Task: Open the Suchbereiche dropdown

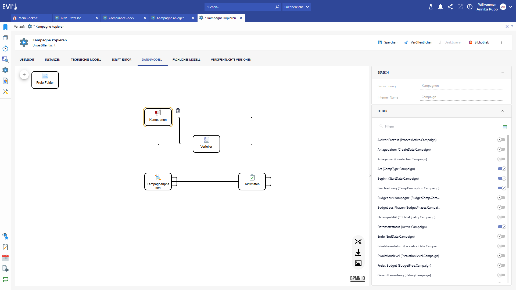Action: point(297,7)
